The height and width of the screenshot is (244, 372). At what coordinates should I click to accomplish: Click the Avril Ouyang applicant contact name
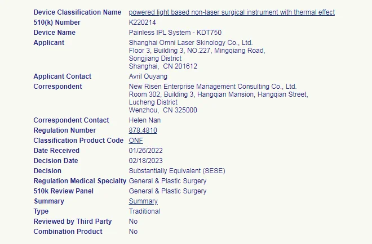(x=148, y=76)
